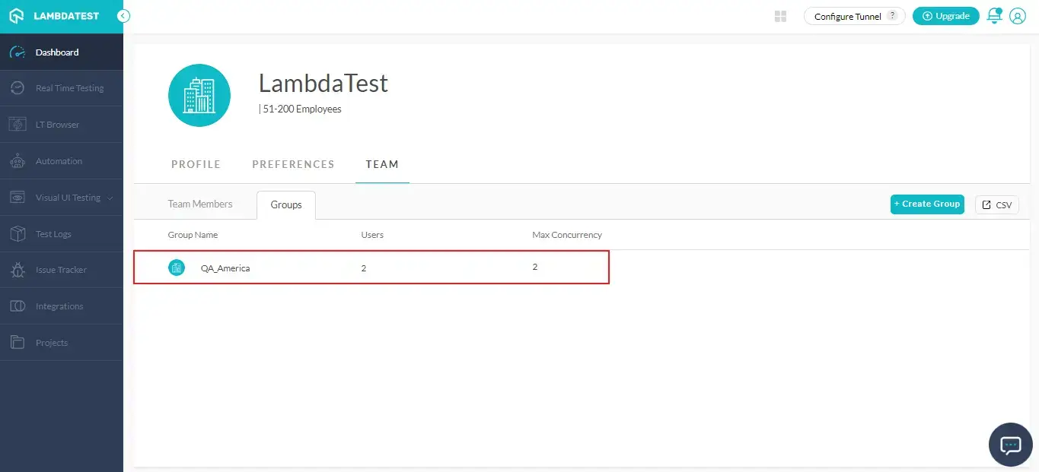Click the Automation robot icon
1039x472 pixels.
click(x=17, y=161)
